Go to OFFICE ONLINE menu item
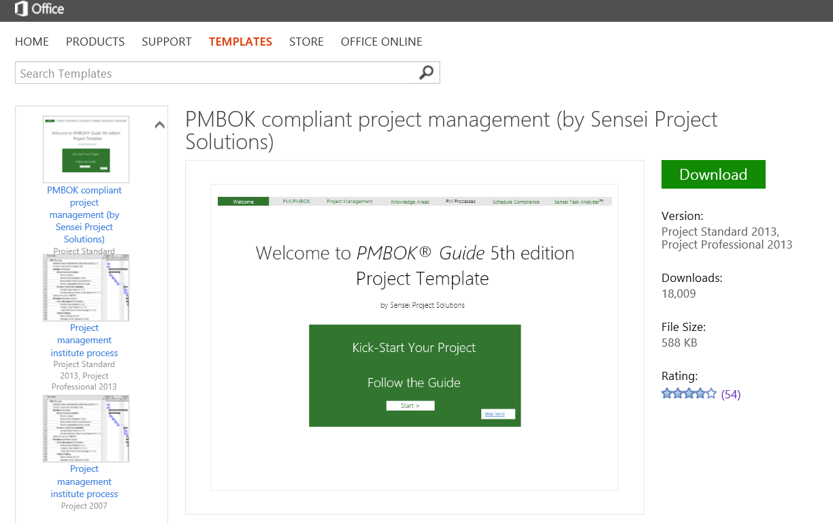The image size is (833, 523). click(x=382, y=42)
